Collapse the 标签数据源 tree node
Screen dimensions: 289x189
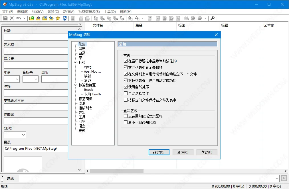pyautogui.click(x=75, y=85)
